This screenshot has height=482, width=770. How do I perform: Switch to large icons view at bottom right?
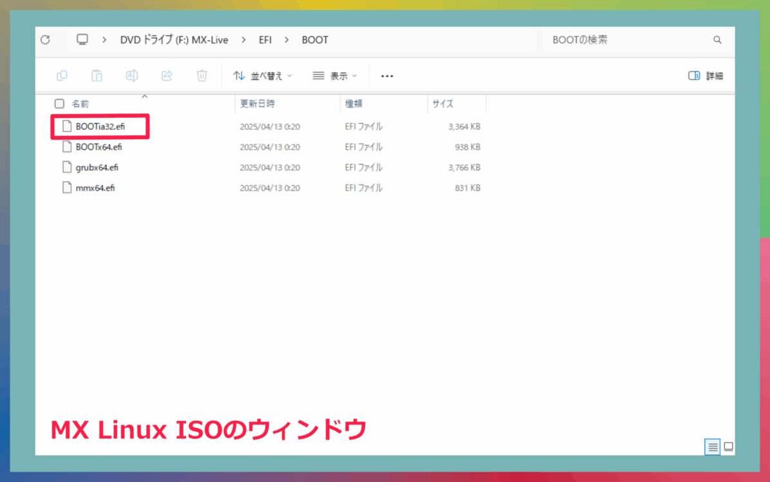(728, 447)
